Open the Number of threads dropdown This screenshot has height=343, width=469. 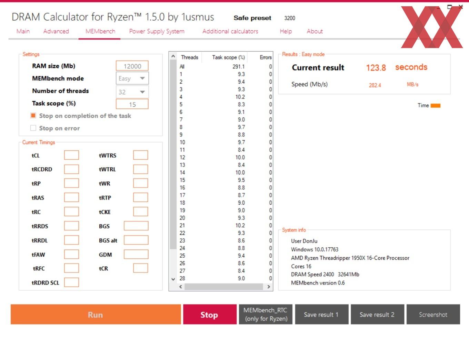click(x=132, y=92)
